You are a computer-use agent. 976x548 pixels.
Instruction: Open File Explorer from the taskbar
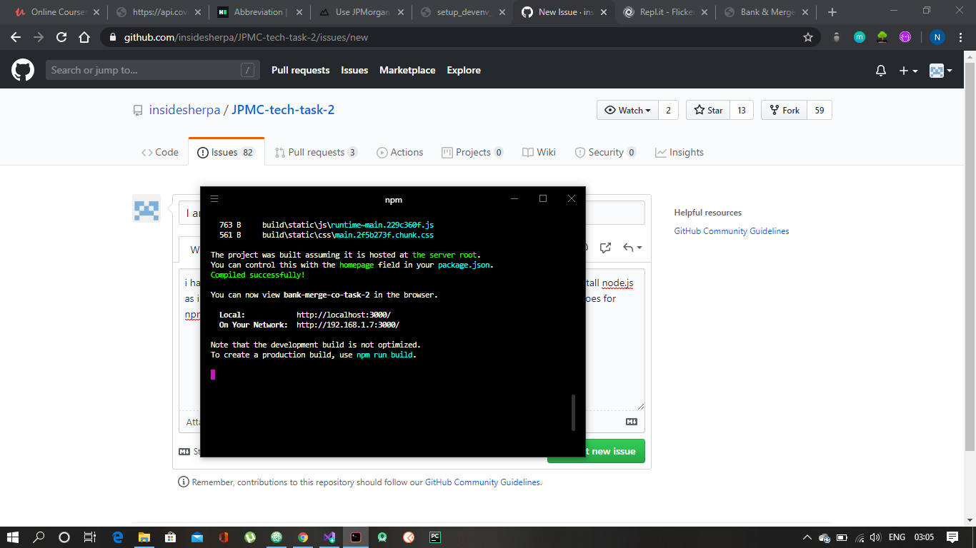(x=144, y=537)
